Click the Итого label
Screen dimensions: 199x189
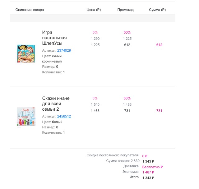(134, 177)
